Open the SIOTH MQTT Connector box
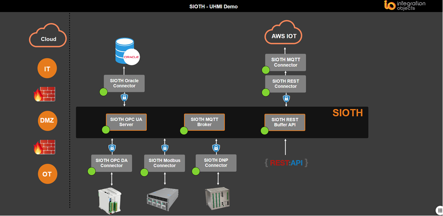 tap(286, 62)
